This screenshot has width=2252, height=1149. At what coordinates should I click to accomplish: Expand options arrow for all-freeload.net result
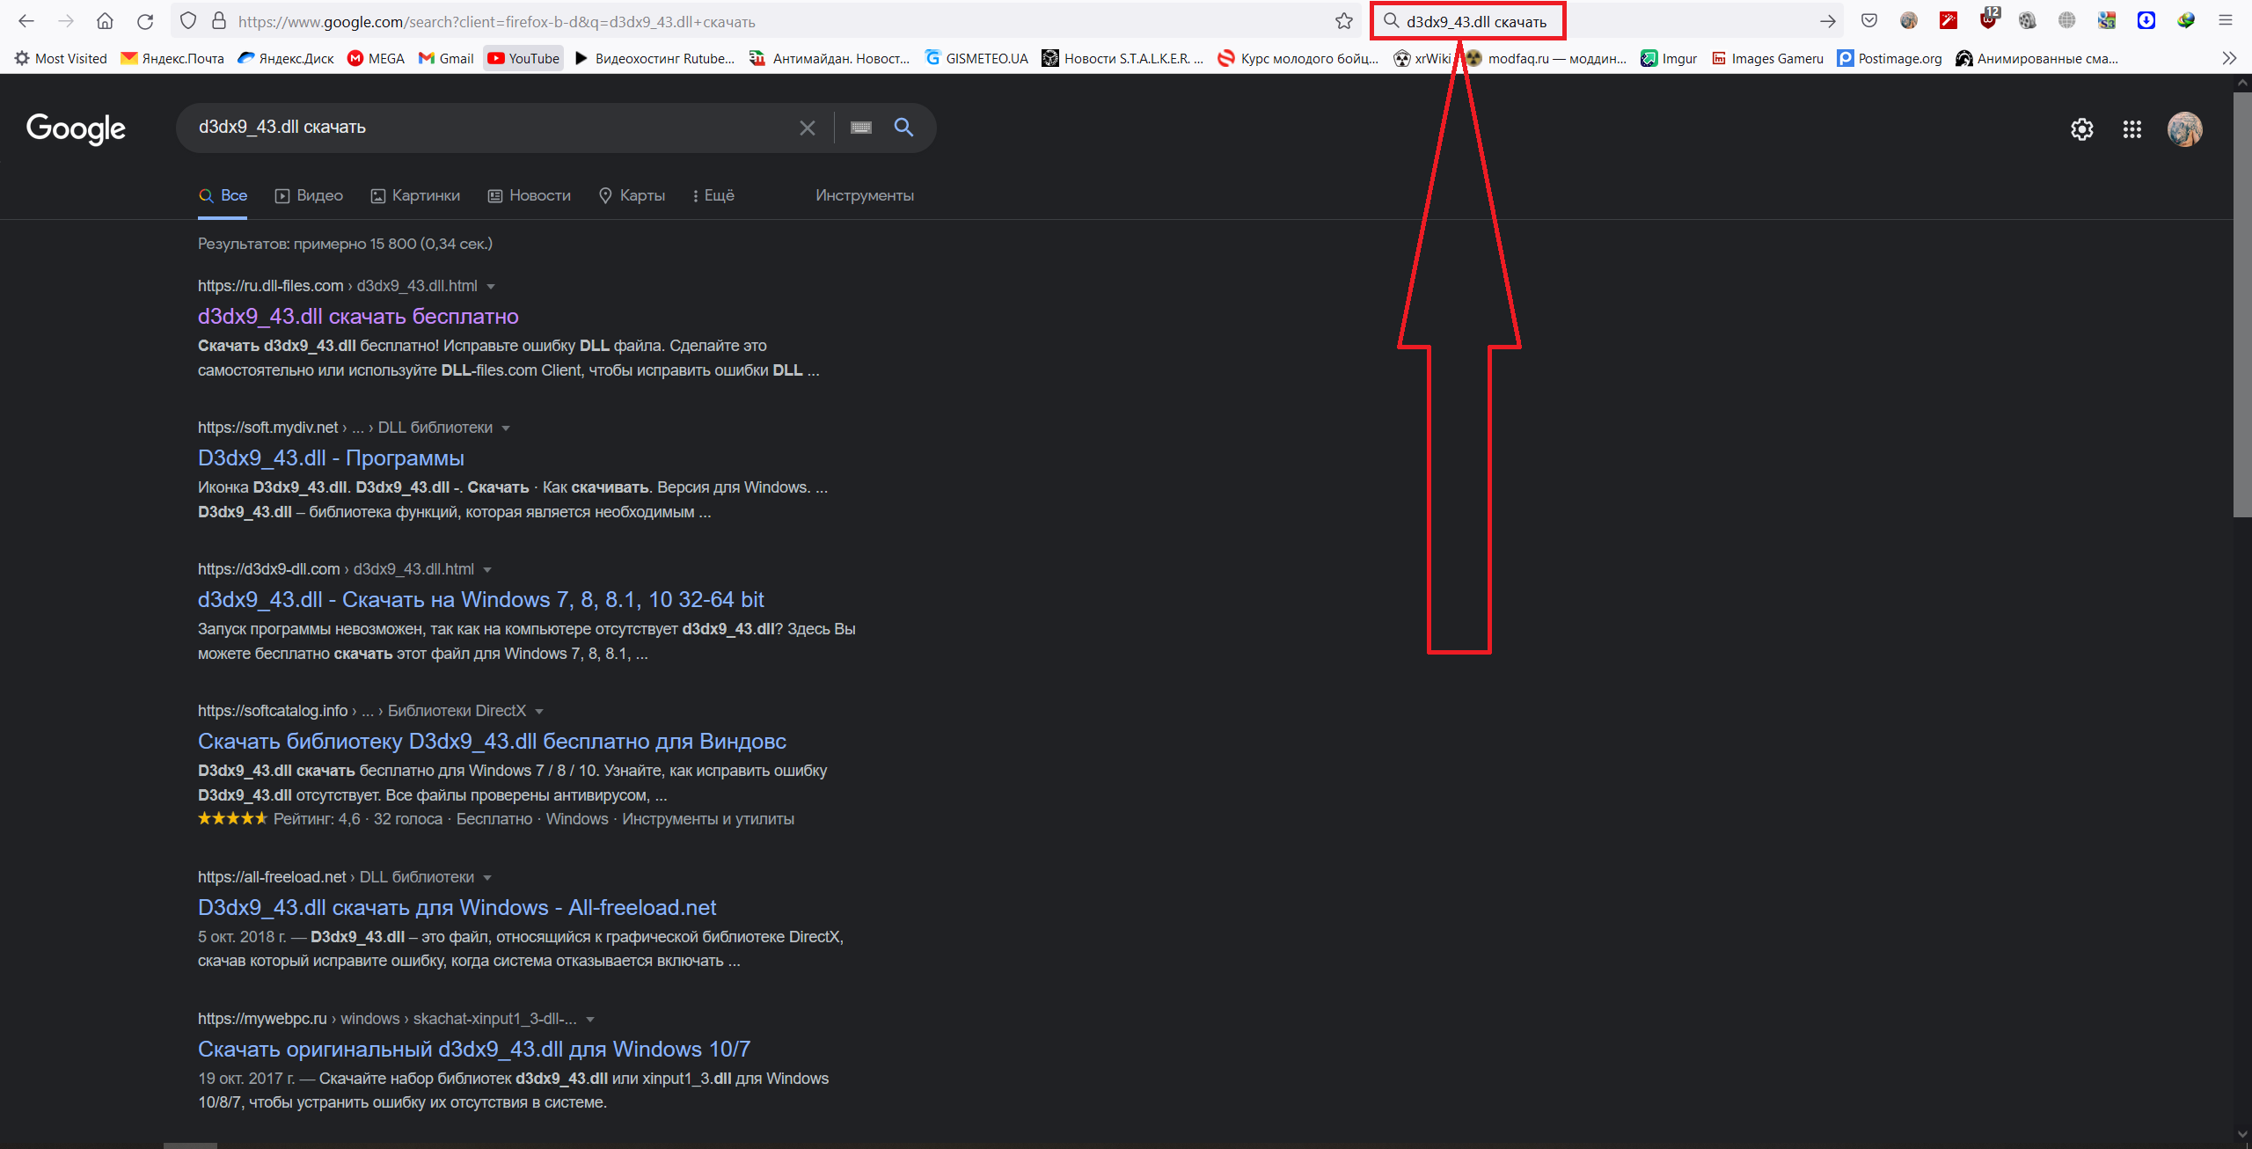487,878
